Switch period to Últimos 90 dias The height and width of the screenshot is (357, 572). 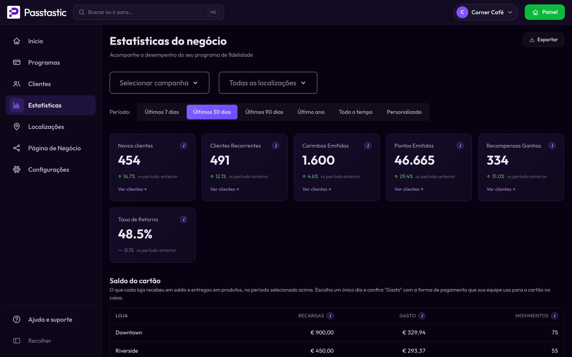pos(264,112)
